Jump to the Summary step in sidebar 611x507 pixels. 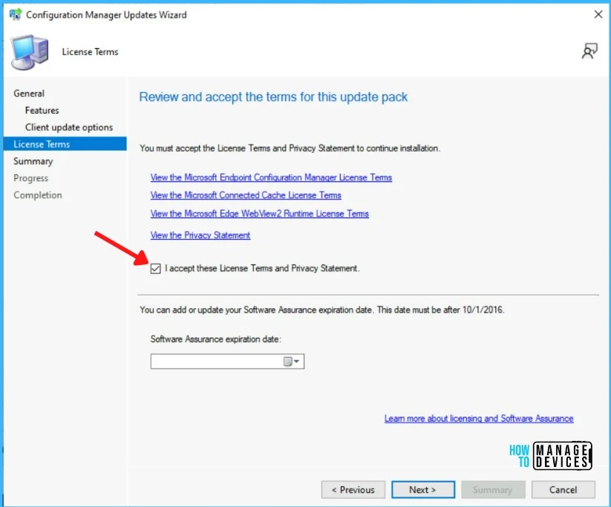click(33, 161)
